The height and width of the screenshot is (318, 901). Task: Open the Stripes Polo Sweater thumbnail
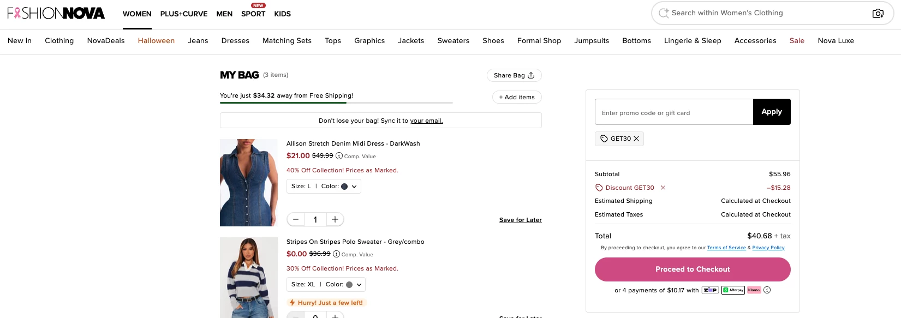click(x=249, y=278)
